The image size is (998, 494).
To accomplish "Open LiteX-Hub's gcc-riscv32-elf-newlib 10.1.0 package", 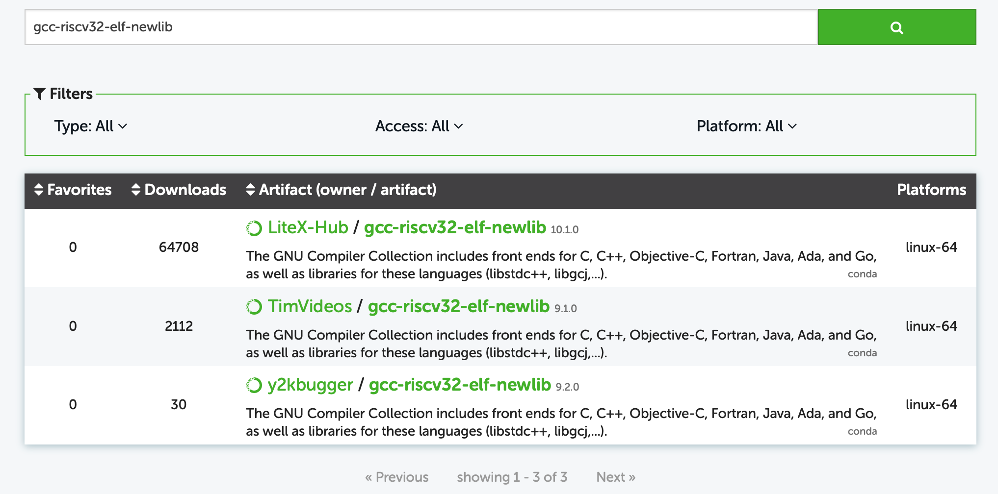I will (x=454, y=228).
